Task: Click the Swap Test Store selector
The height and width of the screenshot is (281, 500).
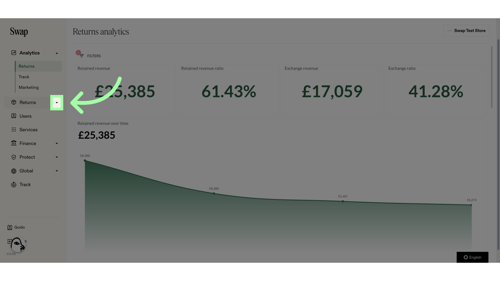Action: pos(466,30)
